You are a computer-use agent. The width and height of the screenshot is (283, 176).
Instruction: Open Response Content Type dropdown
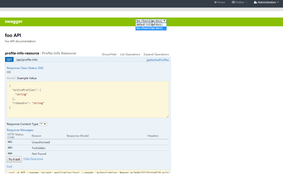(43, 124)
